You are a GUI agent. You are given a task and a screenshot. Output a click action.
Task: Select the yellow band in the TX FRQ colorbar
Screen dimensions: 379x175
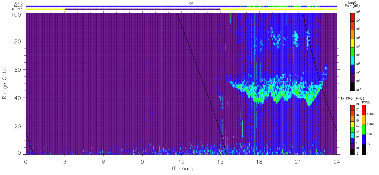(352, 124)
